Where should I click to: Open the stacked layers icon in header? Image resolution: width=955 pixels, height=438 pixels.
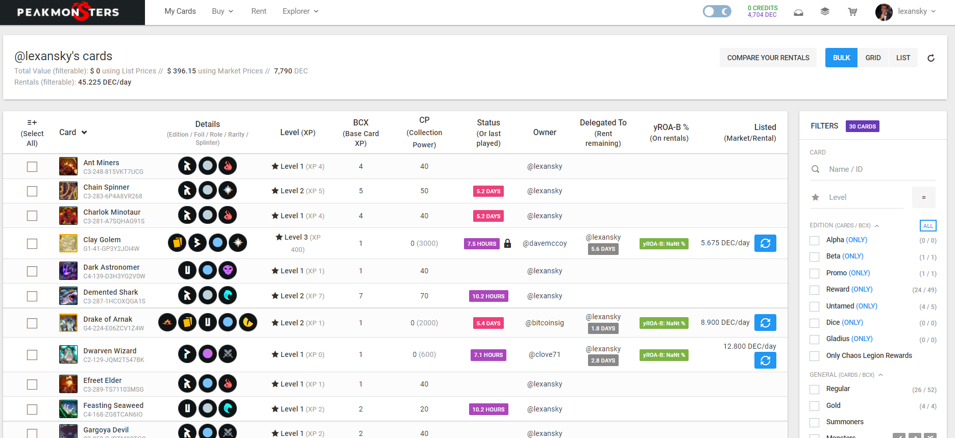[825, 11]
